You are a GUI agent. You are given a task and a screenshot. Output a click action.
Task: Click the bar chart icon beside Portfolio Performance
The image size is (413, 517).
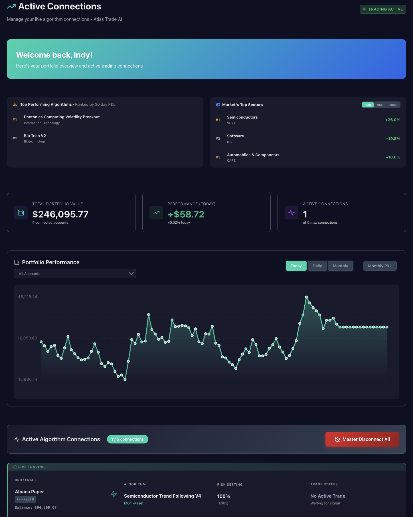[17, 262]
